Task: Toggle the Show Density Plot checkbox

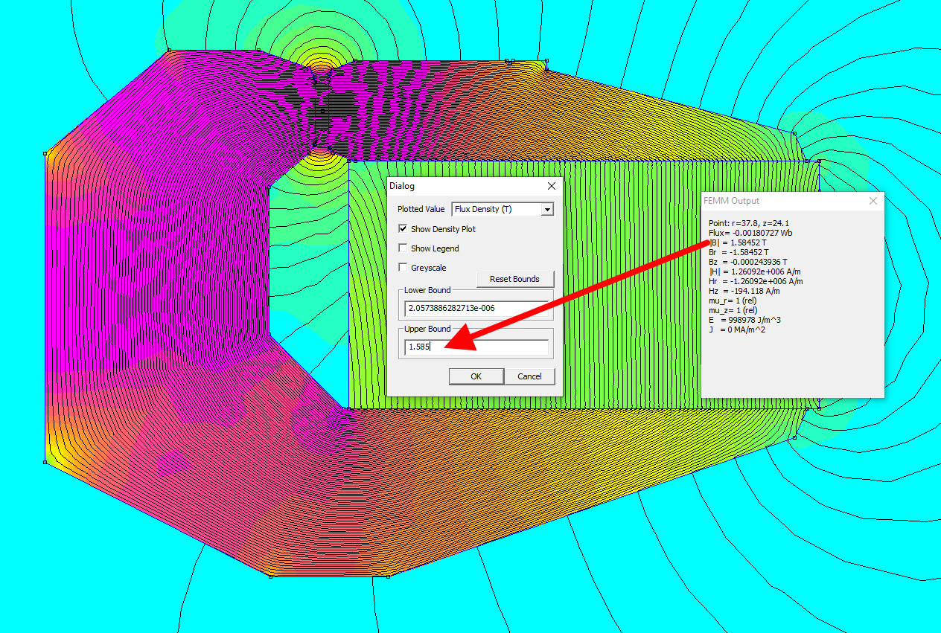Action: [403, 229]
